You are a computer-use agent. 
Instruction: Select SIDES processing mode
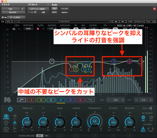click(6, 130)
